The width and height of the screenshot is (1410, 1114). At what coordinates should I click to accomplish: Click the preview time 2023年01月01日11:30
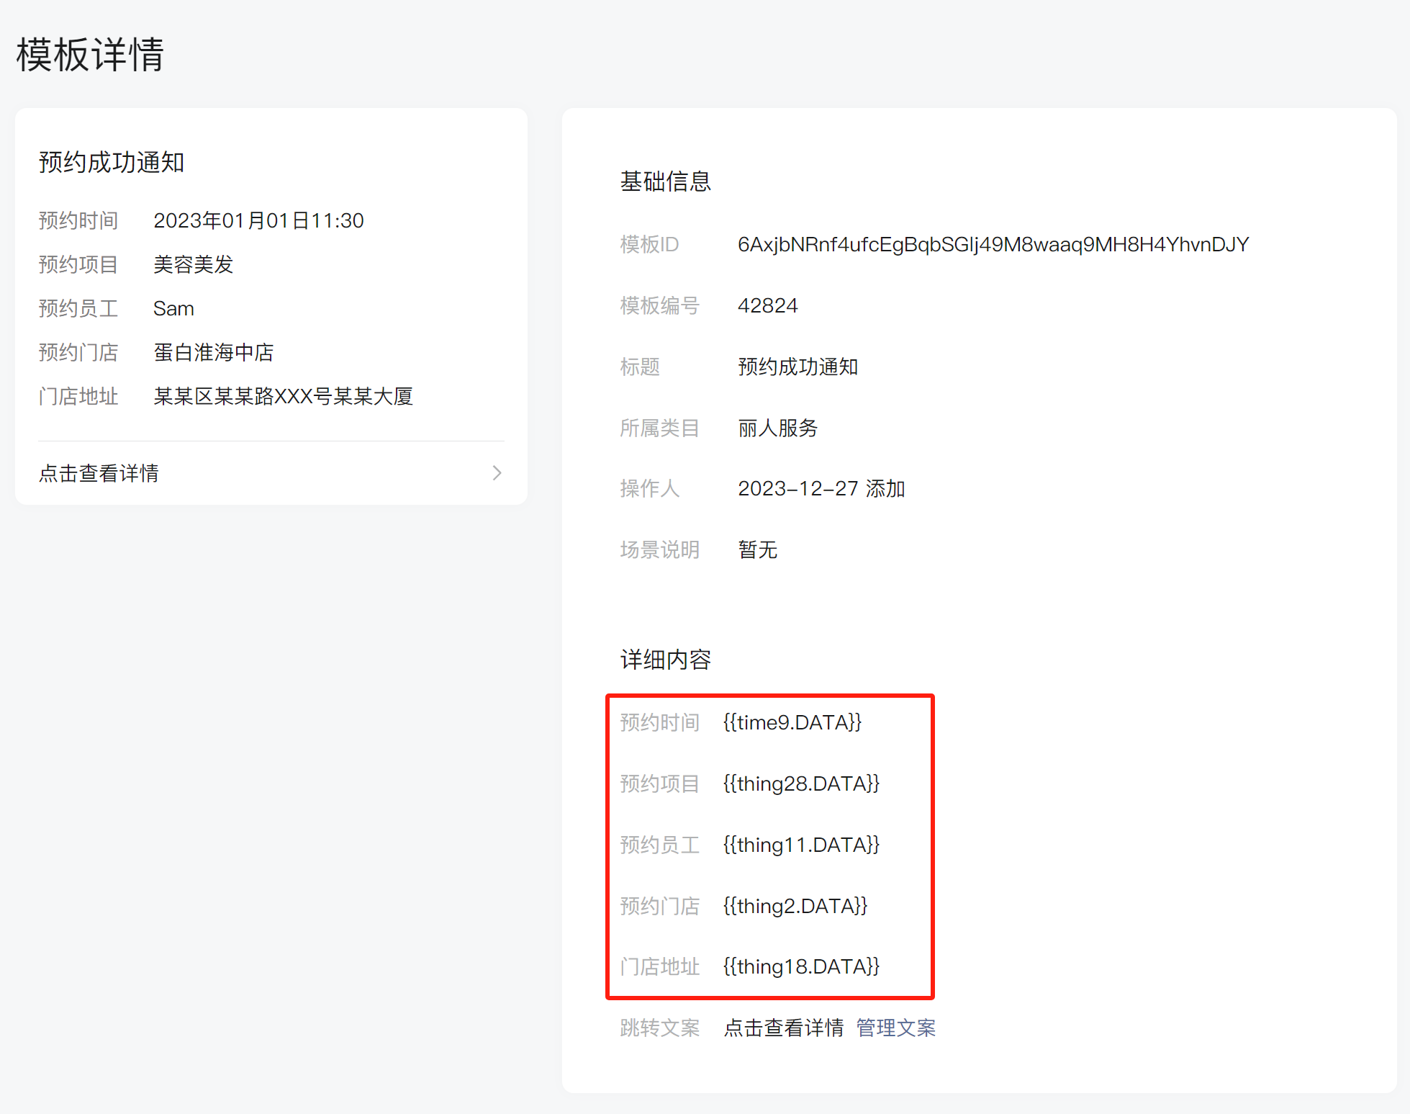[x=258, y=220]
